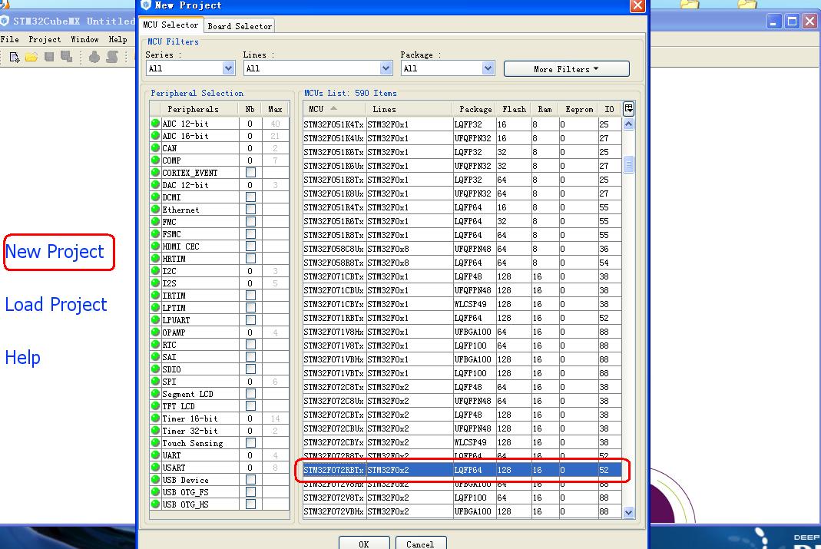Viewport: 821px width, 549px height.
Task: Tick the HDMI CEC checkbox
Action: (x=251, y=246)
